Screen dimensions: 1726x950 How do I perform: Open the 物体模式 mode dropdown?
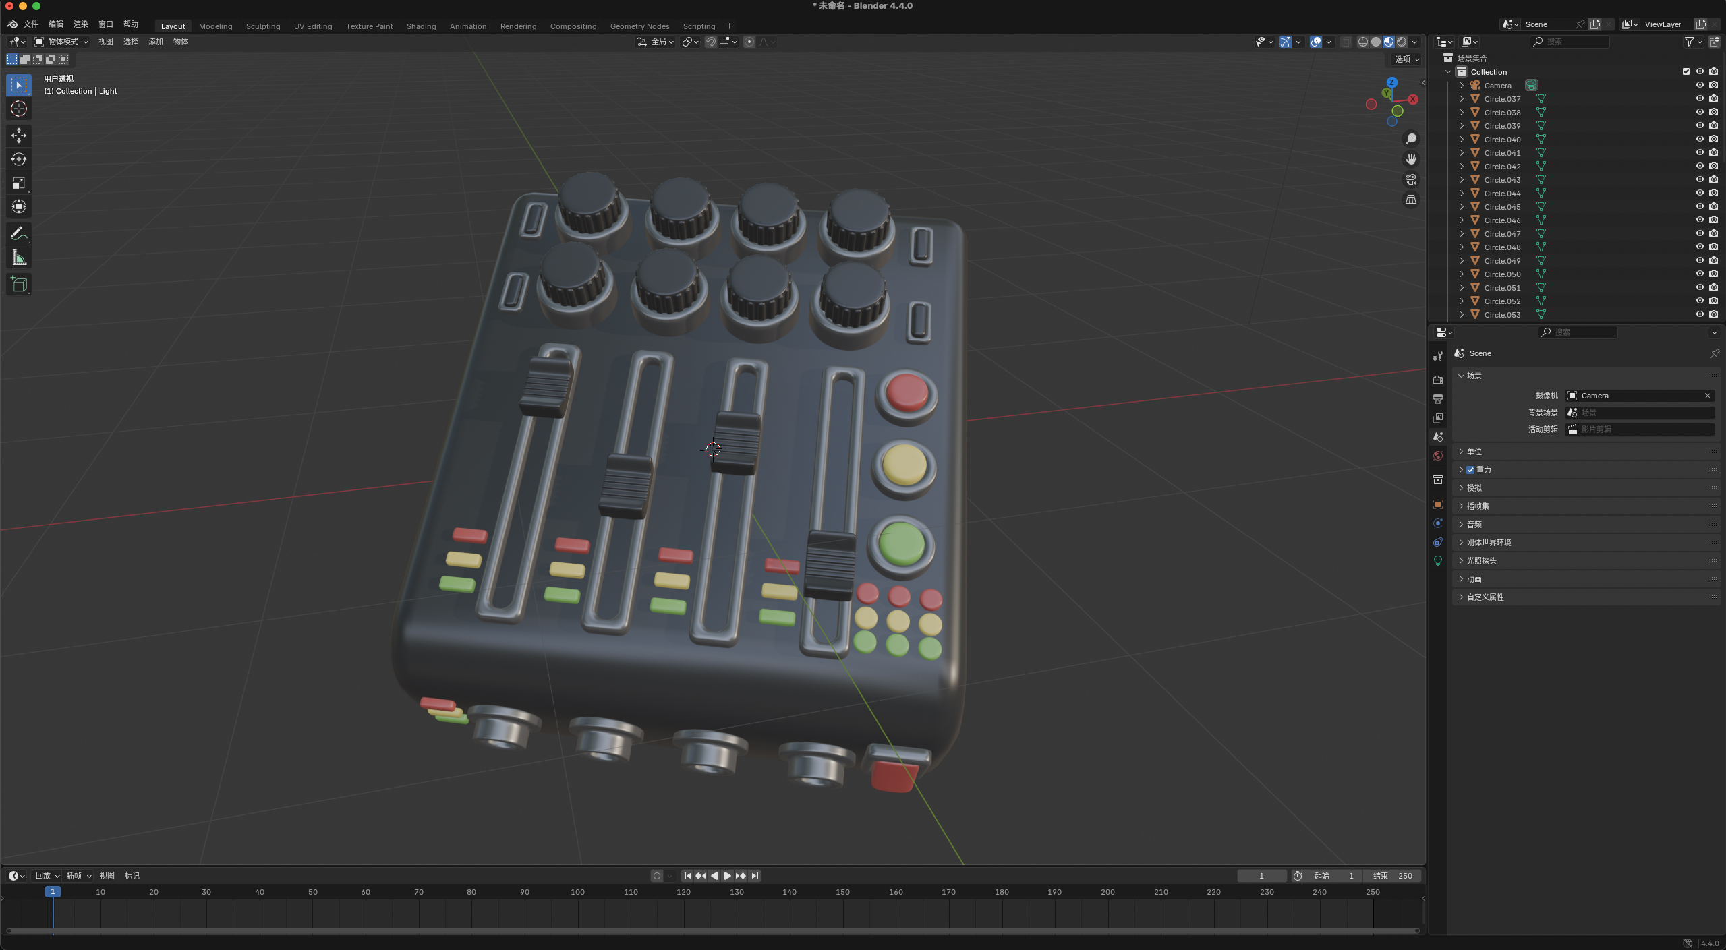62,42
